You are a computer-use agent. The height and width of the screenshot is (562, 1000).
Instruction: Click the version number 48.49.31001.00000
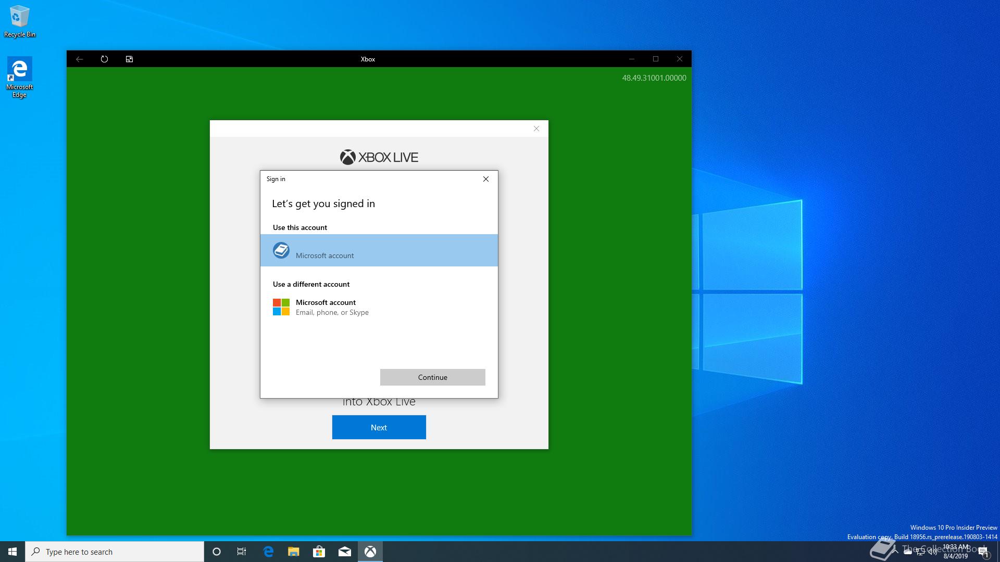point(654,78)
